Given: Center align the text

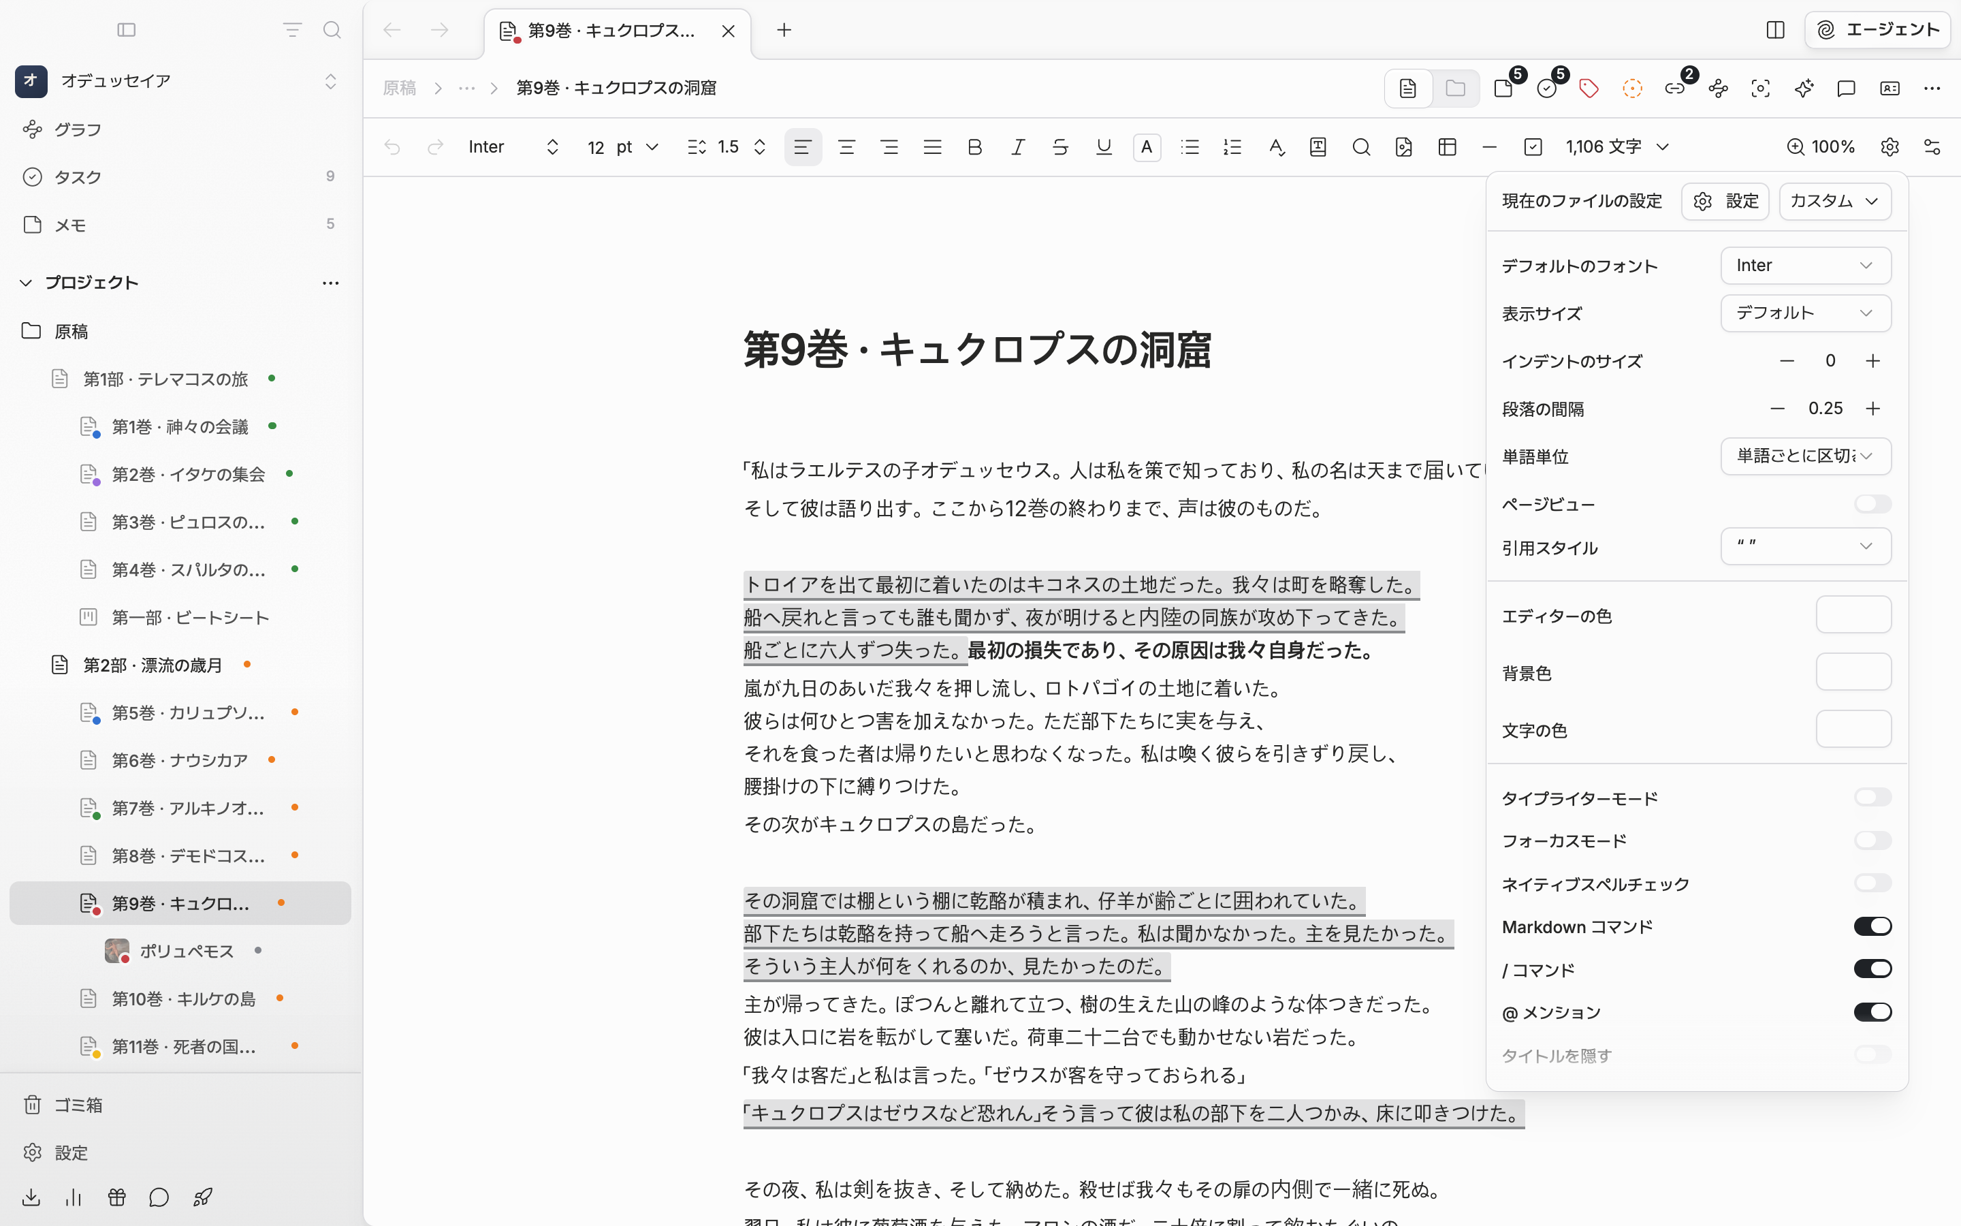Looking at the screenshot, I should [x=847, y=146].
